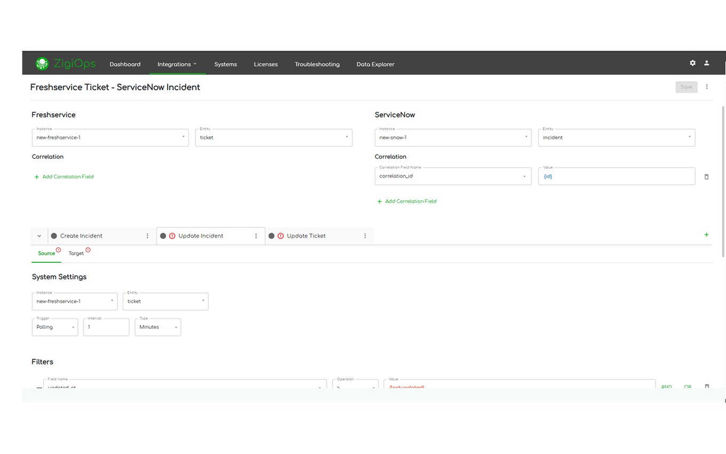
Task: Click the ZigiOps logo
Action: 65,64
